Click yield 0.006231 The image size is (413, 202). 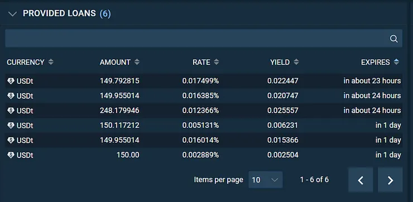coord(283,125)
